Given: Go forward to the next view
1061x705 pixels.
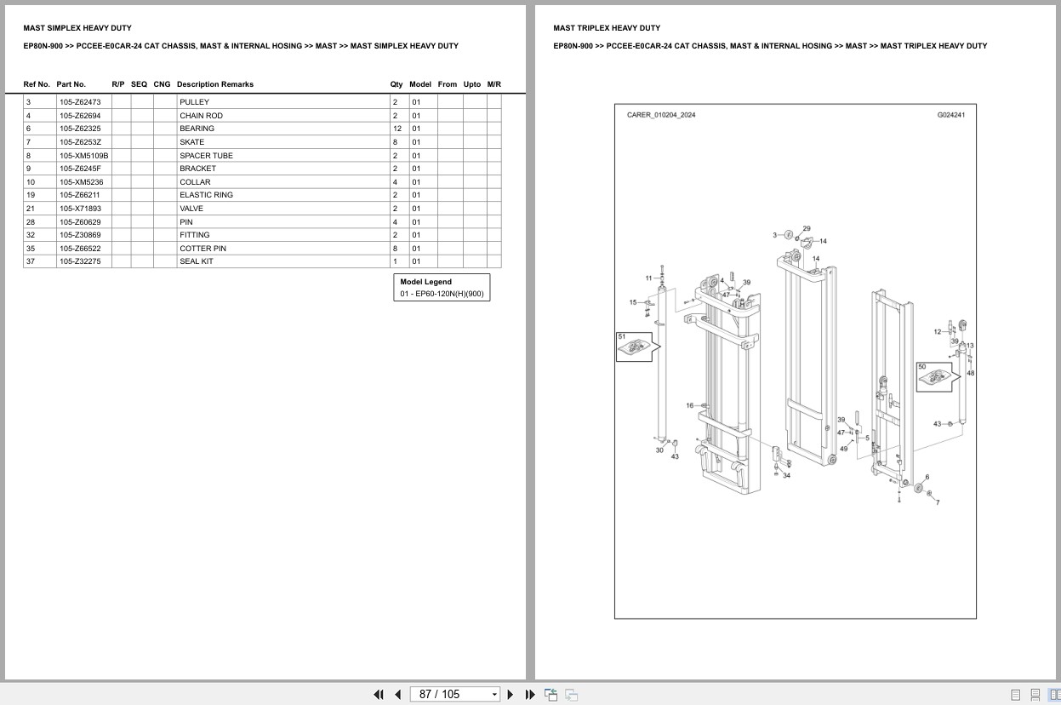Looking at the screenshot, I should 571,694.
